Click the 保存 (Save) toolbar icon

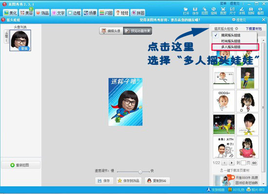click(x=195, y=11)
